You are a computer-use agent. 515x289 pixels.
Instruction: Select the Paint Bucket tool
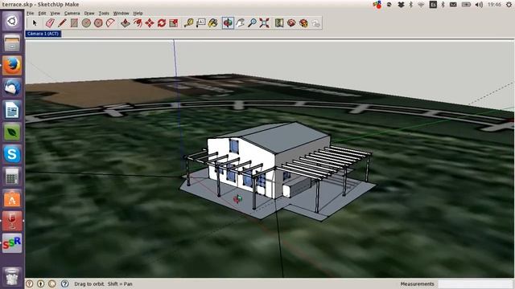pos(212,23)
